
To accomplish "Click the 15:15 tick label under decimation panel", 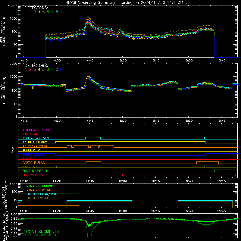I will (x=155, y=211).
